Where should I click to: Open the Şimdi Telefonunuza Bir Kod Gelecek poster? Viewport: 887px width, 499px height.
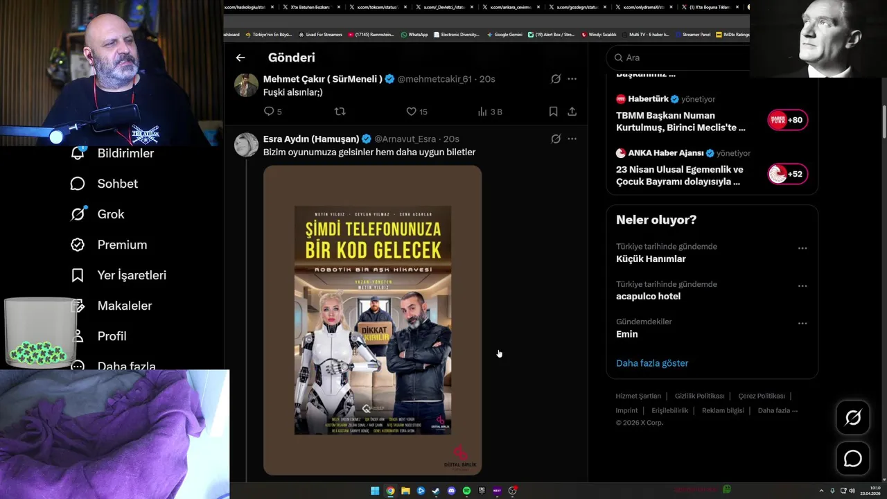[372, 320]
